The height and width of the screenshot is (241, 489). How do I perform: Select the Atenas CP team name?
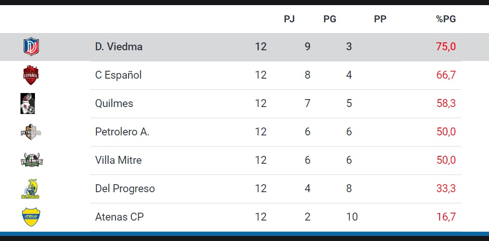tap(119, 217)
